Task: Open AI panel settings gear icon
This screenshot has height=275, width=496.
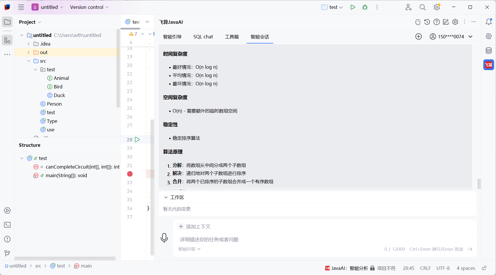Action: pyautogui.click(x=455, y=22)
